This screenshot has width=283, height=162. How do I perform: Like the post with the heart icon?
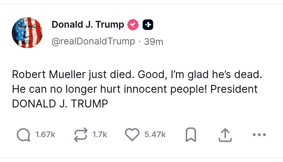click(132, 135)
